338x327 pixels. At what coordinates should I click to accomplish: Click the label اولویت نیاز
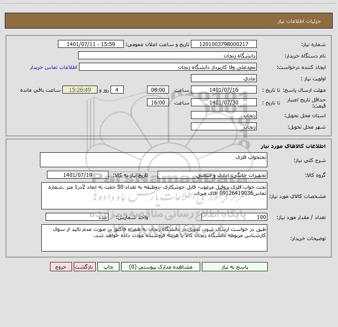(x=313, y=79)
